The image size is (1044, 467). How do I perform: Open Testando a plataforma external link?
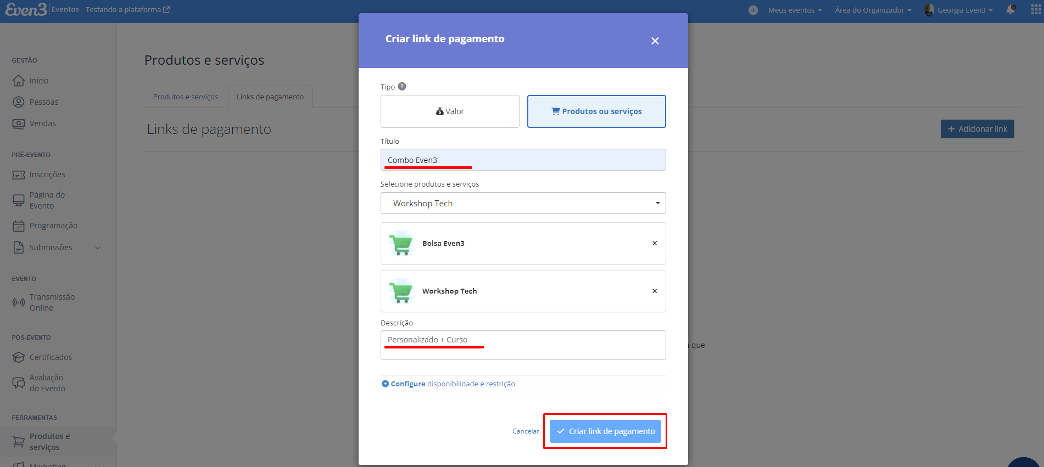(127, 10)
